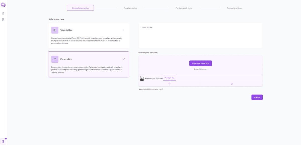The image size is (301, 145).
Task: Click the grid icon on Table to Doc card
Action: click(x=55, y=30)
